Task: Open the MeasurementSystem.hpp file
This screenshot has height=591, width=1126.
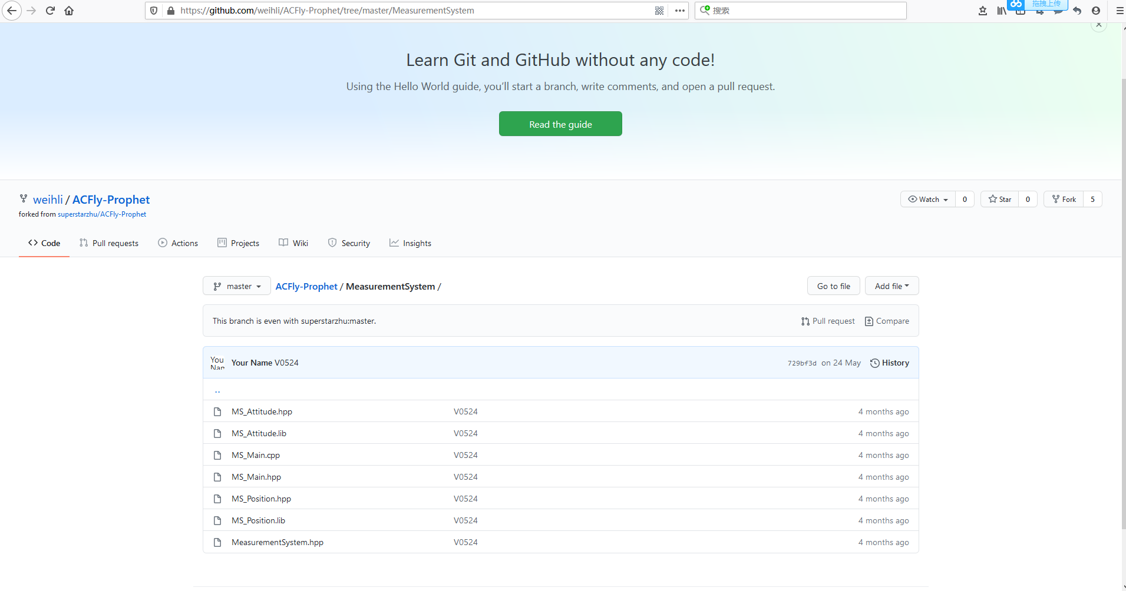Action: click(x=278, y=542)
